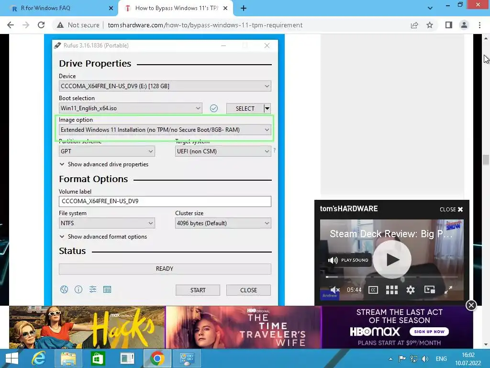Click the Rufus CLOSE button
The width and height of the screenshot is (490, 368).
tap(248, 290)
